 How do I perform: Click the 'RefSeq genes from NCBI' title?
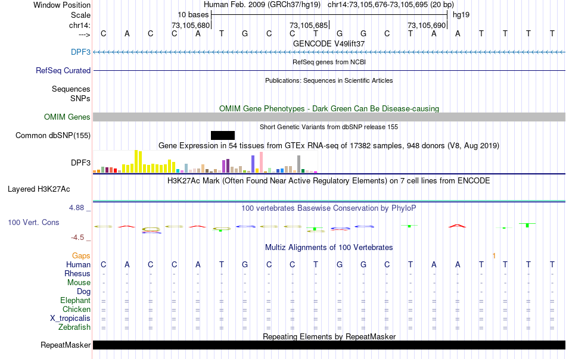(x=329, y=62)
